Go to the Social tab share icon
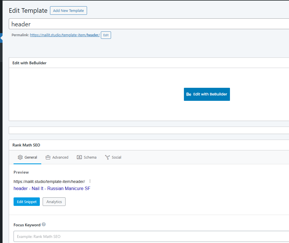 pos(107,157)
